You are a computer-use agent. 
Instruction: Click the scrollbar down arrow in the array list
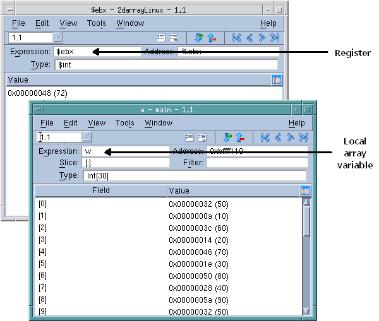pos(306,311)
